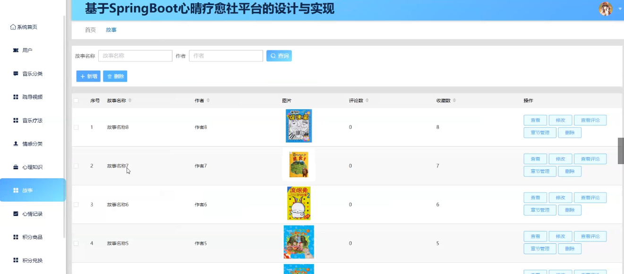Click the 用户 sidebar icon
This screenshot has height=274, width=624.
16,50
